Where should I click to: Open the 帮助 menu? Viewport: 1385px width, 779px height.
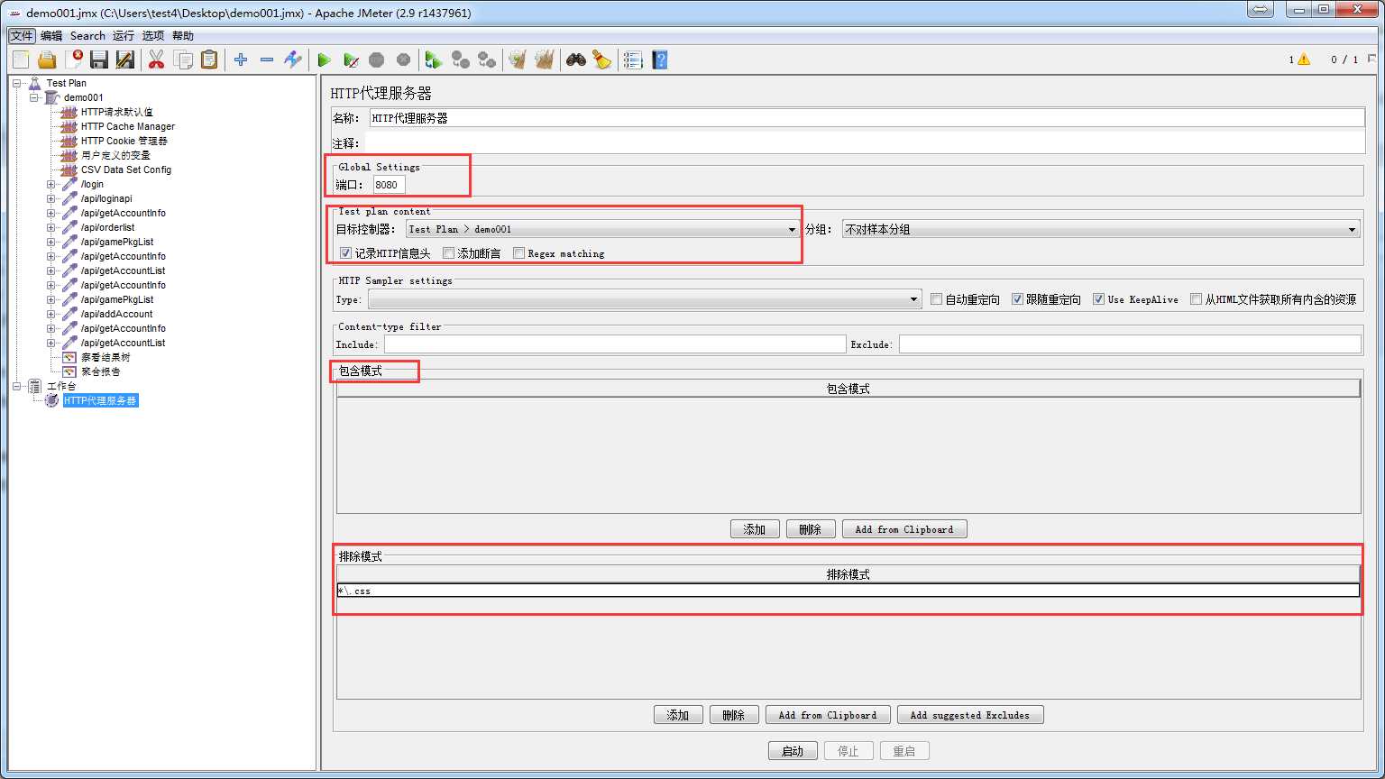[183, 36]
